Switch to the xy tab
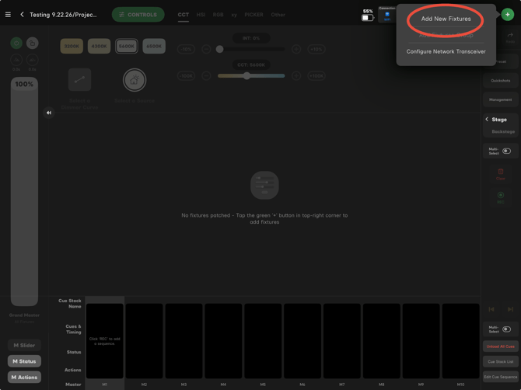 234,15
